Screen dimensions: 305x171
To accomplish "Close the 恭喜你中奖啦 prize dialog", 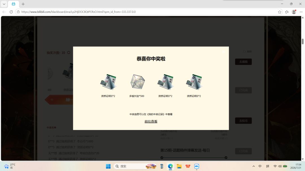I will pyautogui.click(x=223, y=52).
